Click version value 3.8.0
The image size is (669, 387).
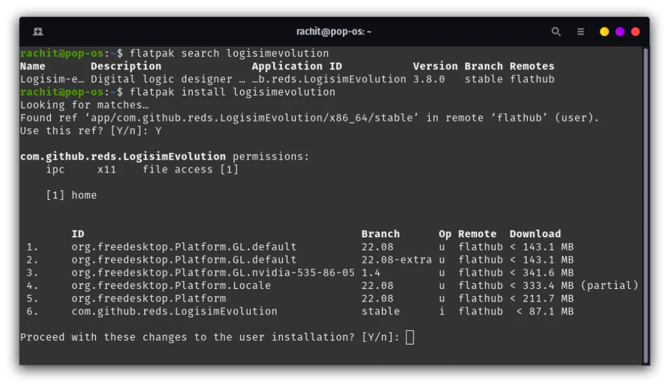pyautogui.click(x=429, y=79)
